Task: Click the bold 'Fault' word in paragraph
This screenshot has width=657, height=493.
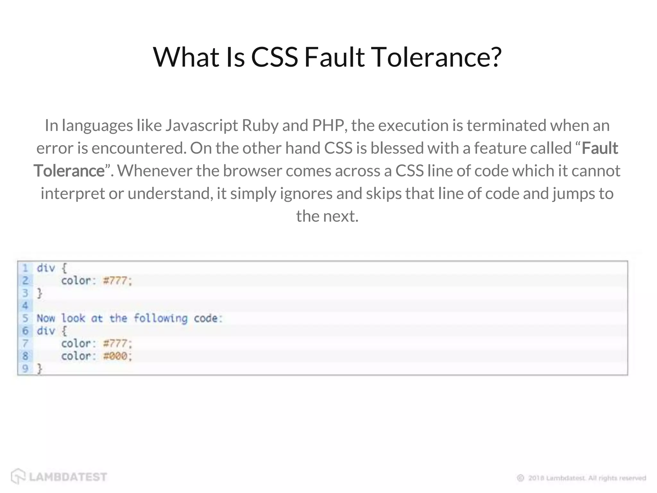Action: 600,148
